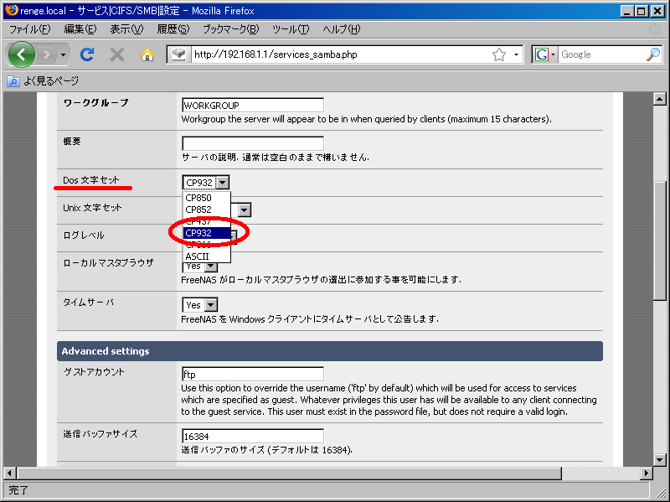Screen dimensions: 670x502
Task: Click the vertical scrollbar down arrow
Action: coord(660,460)
